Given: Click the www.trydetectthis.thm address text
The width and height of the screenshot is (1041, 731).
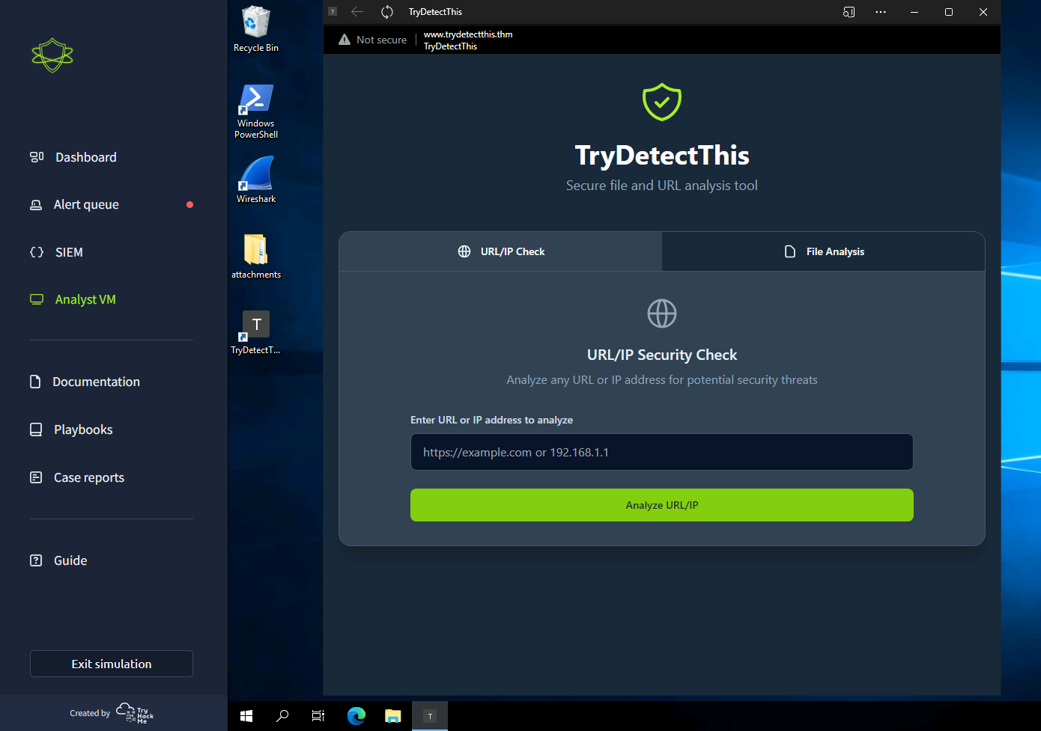Looking at the screenshot, I should [468, 34].
